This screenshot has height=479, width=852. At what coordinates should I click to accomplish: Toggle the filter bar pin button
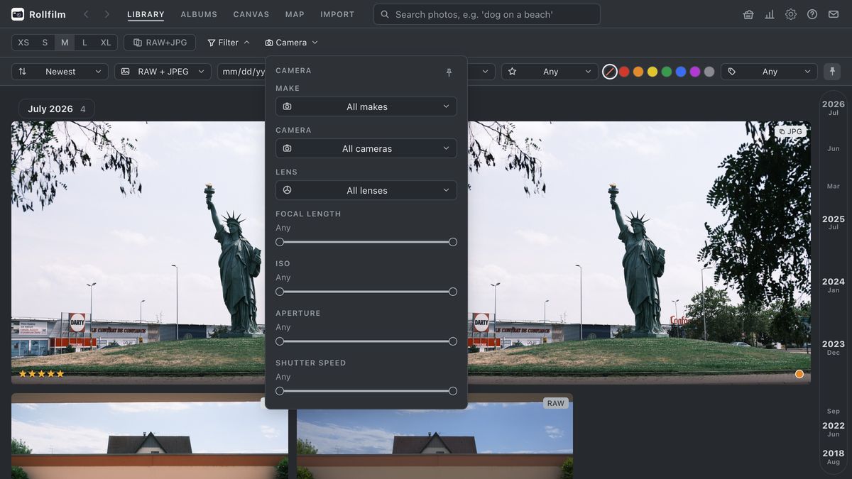pyautogui.click(x=832, y=72)
